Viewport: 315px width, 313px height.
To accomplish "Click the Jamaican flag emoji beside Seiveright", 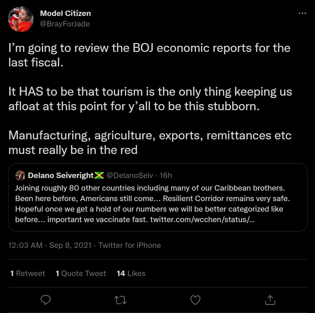I will tap(99, 175).
